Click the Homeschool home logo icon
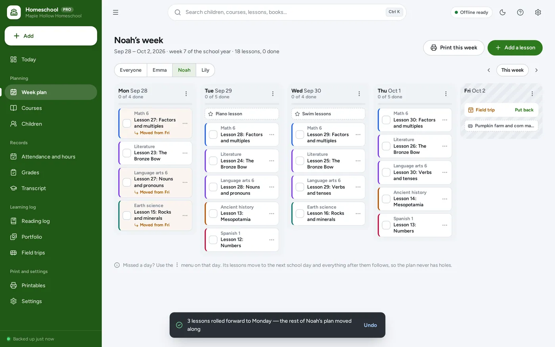Image resolution: width=555 pixels, height=347 pixels. pos(14,12)
